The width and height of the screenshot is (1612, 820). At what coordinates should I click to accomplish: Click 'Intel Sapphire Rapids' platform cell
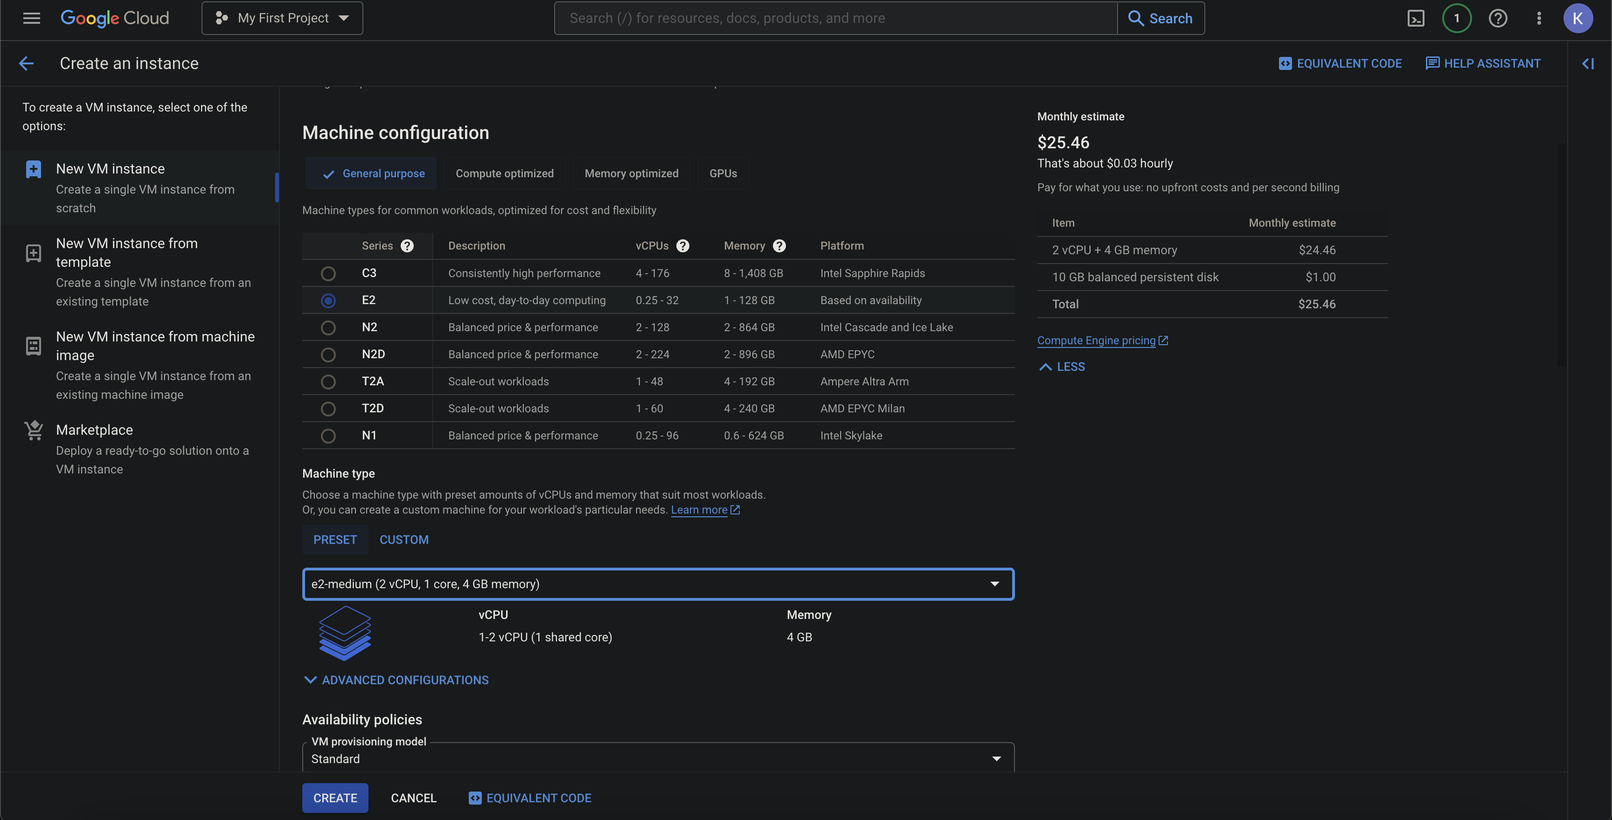(x=872, y=273)
